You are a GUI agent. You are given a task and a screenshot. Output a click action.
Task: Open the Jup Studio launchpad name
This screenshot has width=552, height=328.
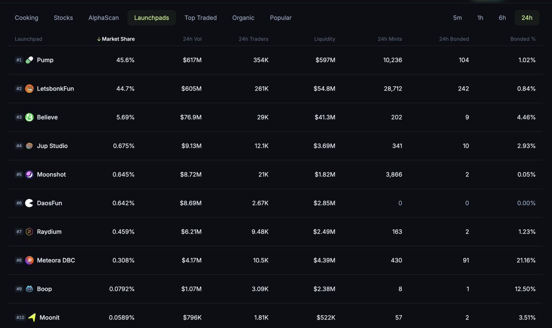52,146
